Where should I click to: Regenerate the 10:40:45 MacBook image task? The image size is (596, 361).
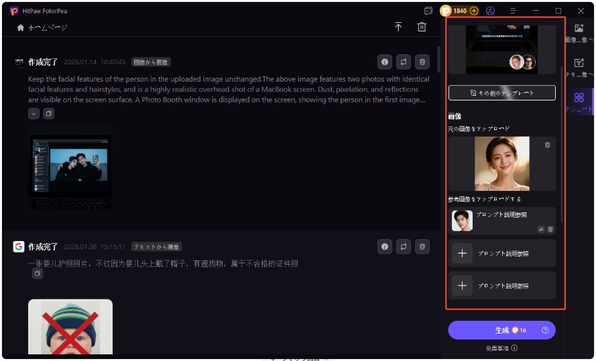[404, 62]
